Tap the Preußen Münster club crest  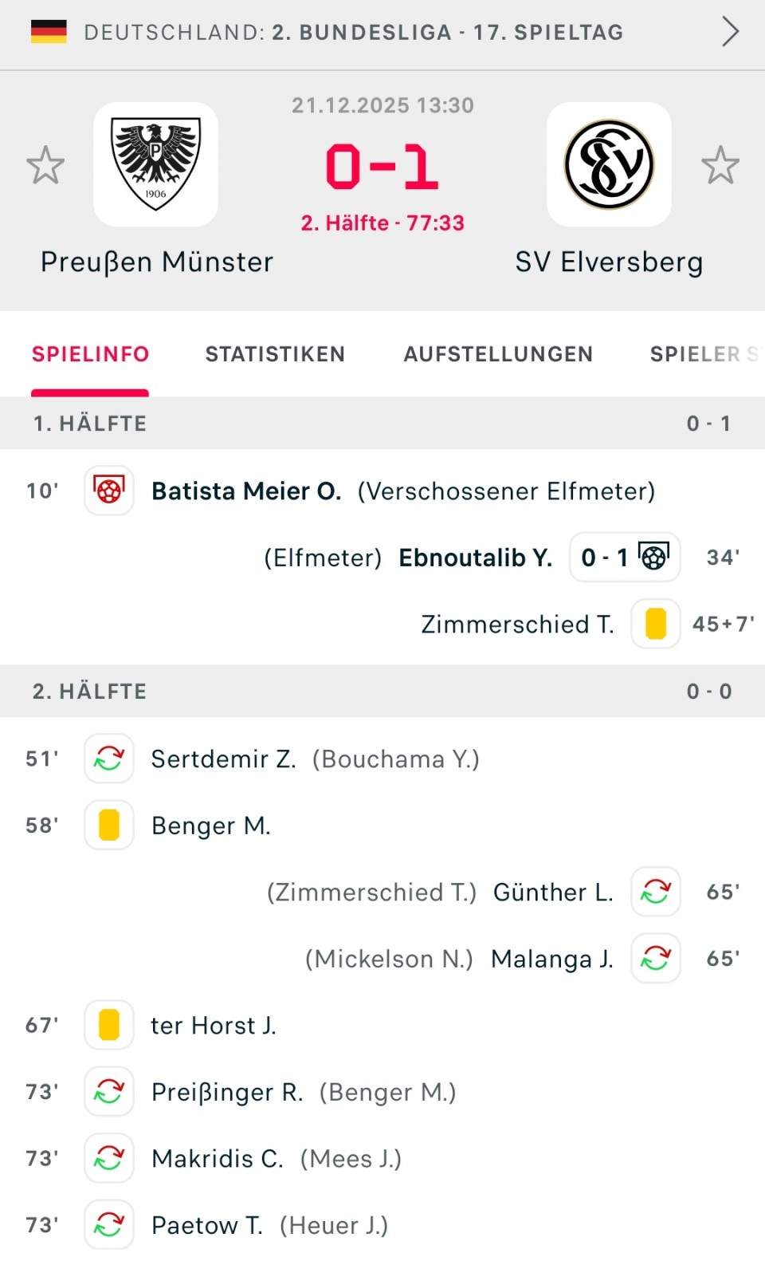coord(155,164)
